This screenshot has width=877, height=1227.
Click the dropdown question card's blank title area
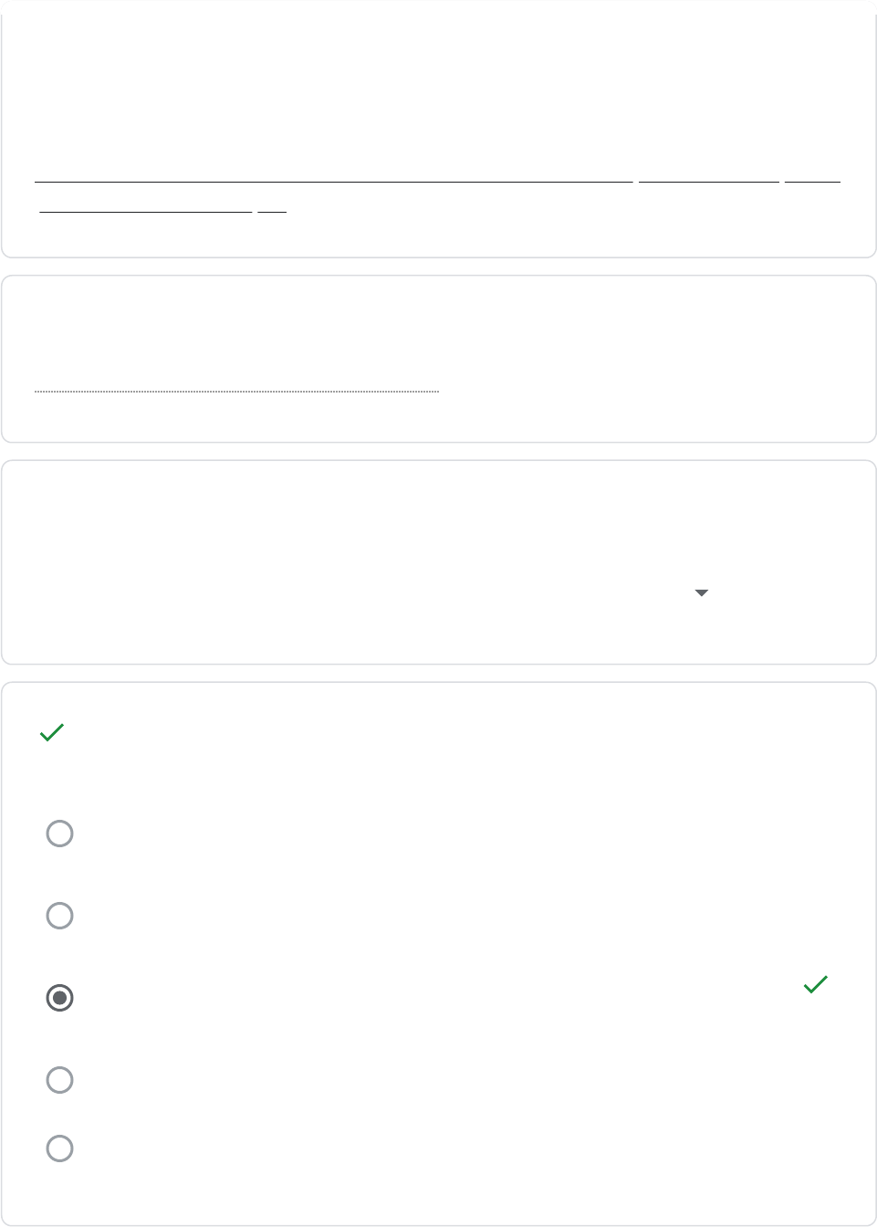pos(438,511)
